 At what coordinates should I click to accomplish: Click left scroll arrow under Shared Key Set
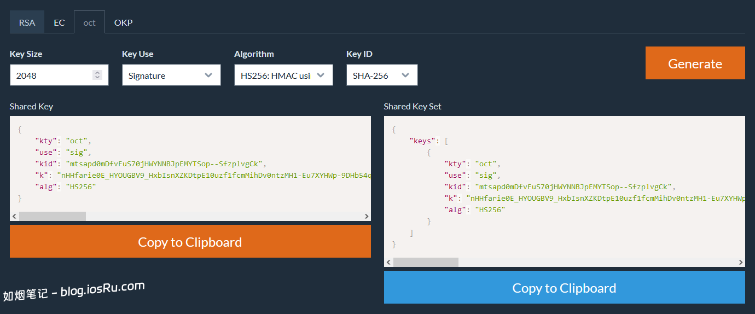click(388, 263)
